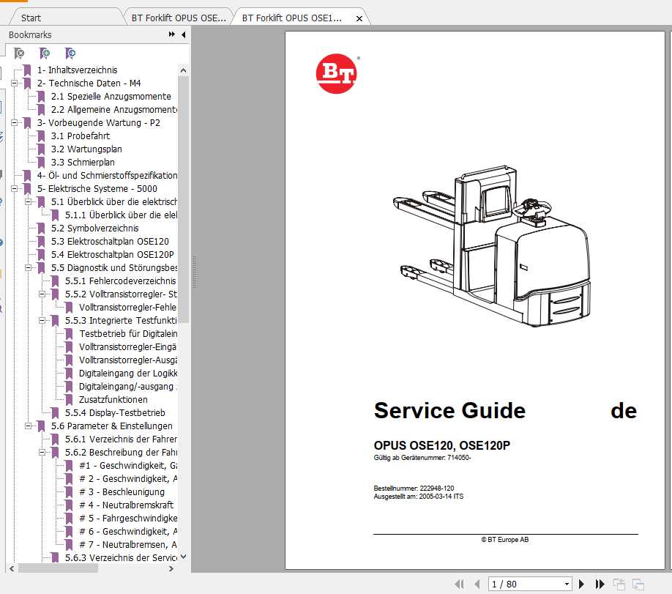672x594 pixels.
Task: Click the delete bookmark icon
Action: [19, 53]
